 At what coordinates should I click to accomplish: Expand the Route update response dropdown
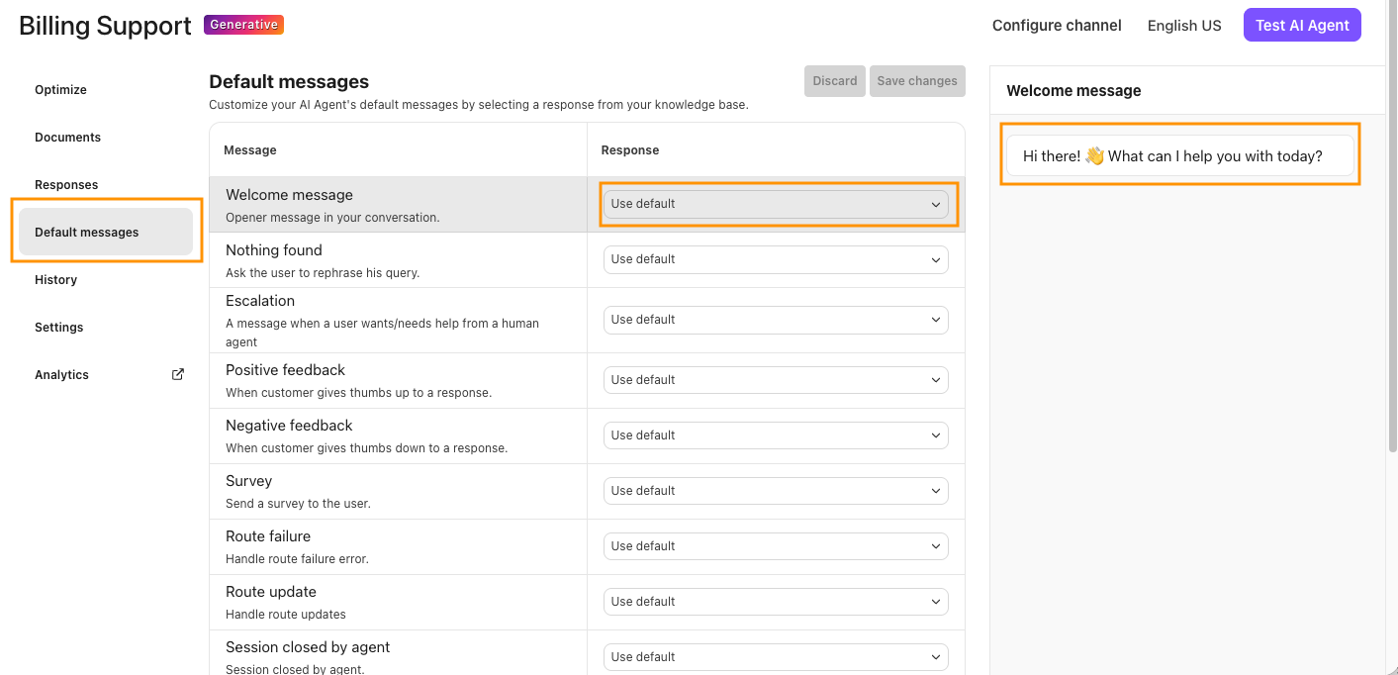click(x=776, y=602)
